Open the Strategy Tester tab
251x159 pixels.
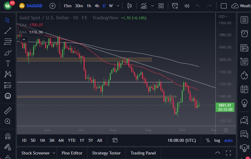coord(106,153)
